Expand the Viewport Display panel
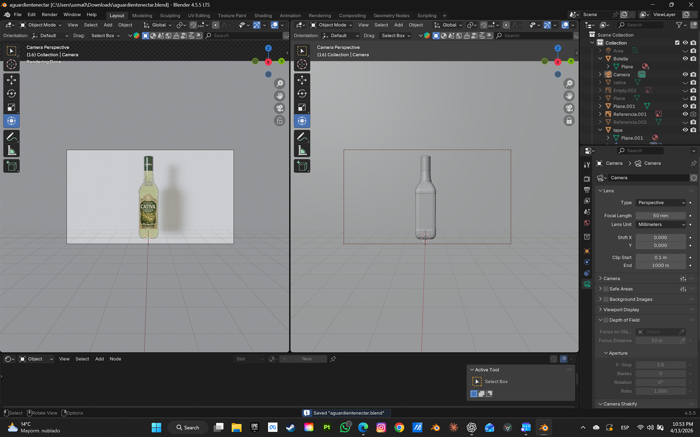Screen dimensions: 700x437 tap(621, 310)
